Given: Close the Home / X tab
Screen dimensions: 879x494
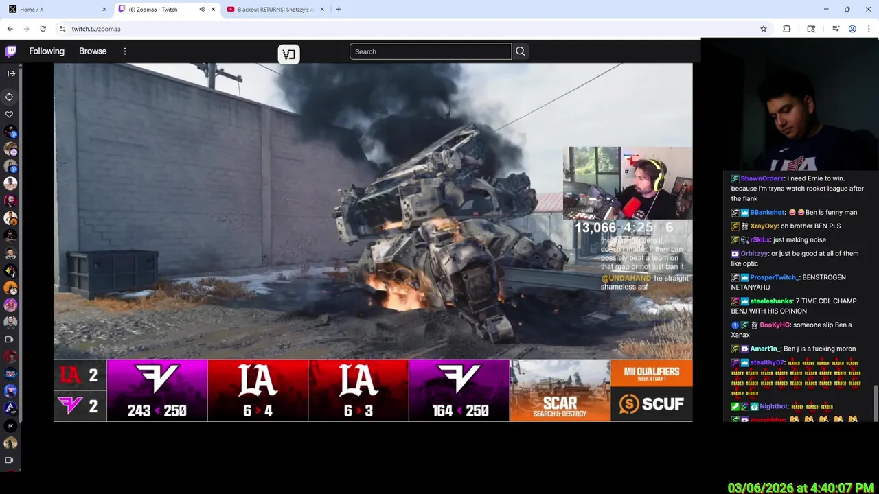Looking at the screenshot, I should point(104,10).
